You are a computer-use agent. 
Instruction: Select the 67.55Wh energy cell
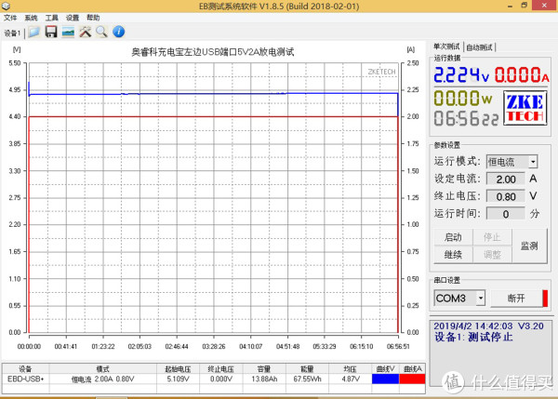point(307,379)
